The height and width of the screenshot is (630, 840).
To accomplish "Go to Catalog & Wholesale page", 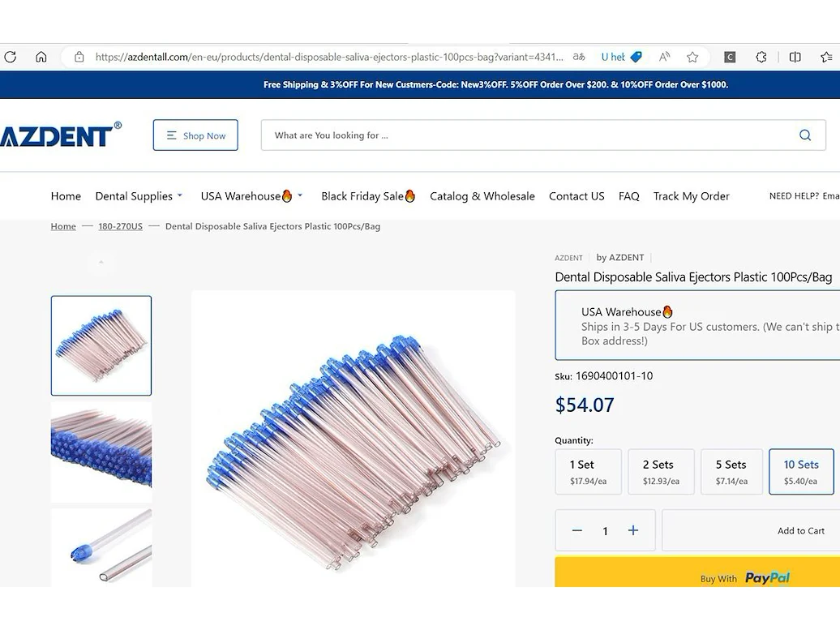I will coord(482,196).
